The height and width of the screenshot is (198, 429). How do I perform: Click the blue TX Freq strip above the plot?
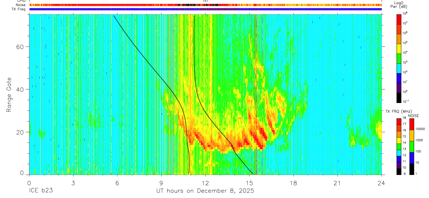click(205, 9)
